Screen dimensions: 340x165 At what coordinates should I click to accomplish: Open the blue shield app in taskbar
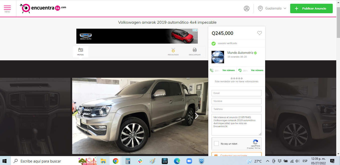201,161
